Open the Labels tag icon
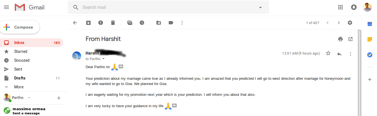This screenshot has width=377, height=116. [x=171, y=23]
